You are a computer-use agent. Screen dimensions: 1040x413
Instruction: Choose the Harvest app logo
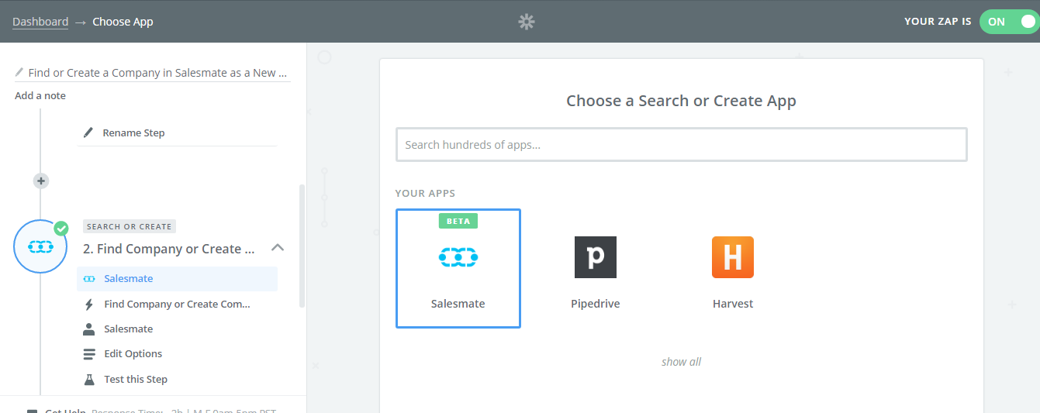[x=733, y=257]
